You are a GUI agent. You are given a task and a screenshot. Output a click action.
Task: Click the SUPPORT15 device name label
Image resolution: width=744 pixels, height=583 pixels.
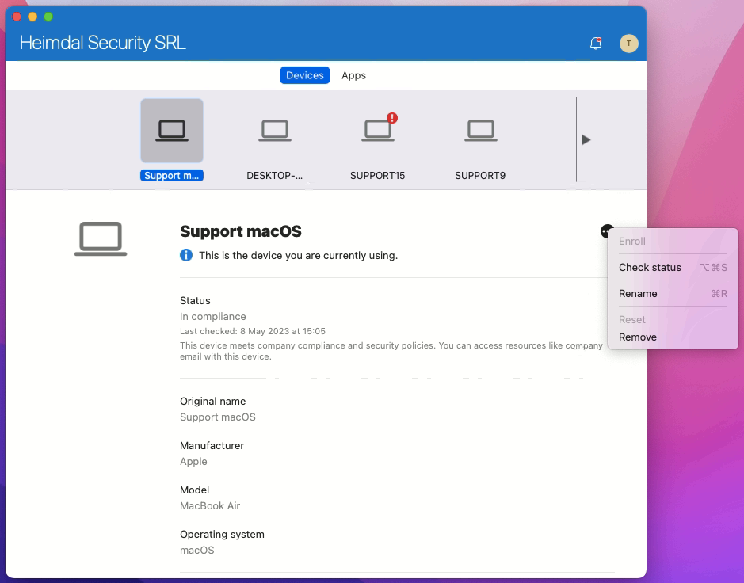tap(378, 176)
